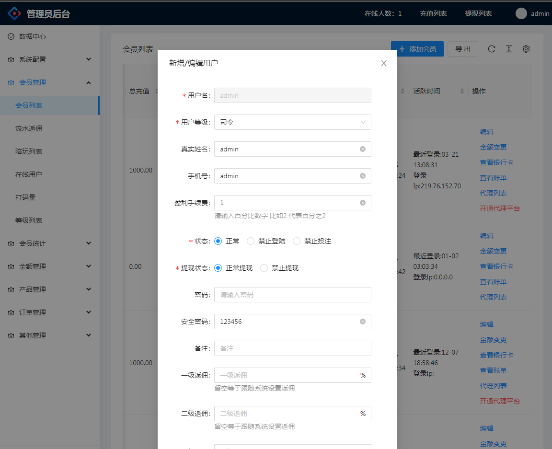Screen dimensions: 552x449
Task: Click into the 密码 input field
Action: tap(292, 295)
